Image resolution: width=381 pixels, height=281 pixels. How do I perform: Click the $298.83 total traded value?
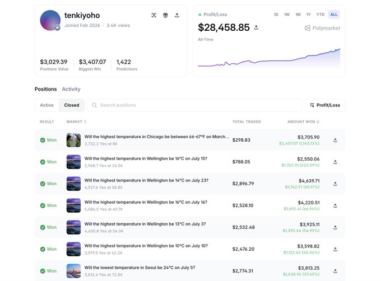pyautogui.click(x=241, y=140)
